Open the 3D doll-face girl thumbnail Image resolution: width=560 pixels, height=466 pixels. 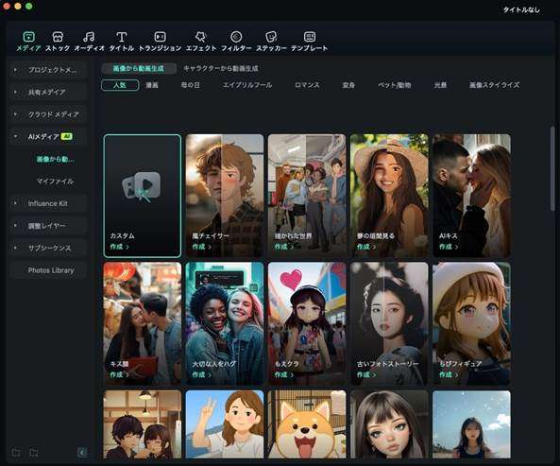coord(389,424)
